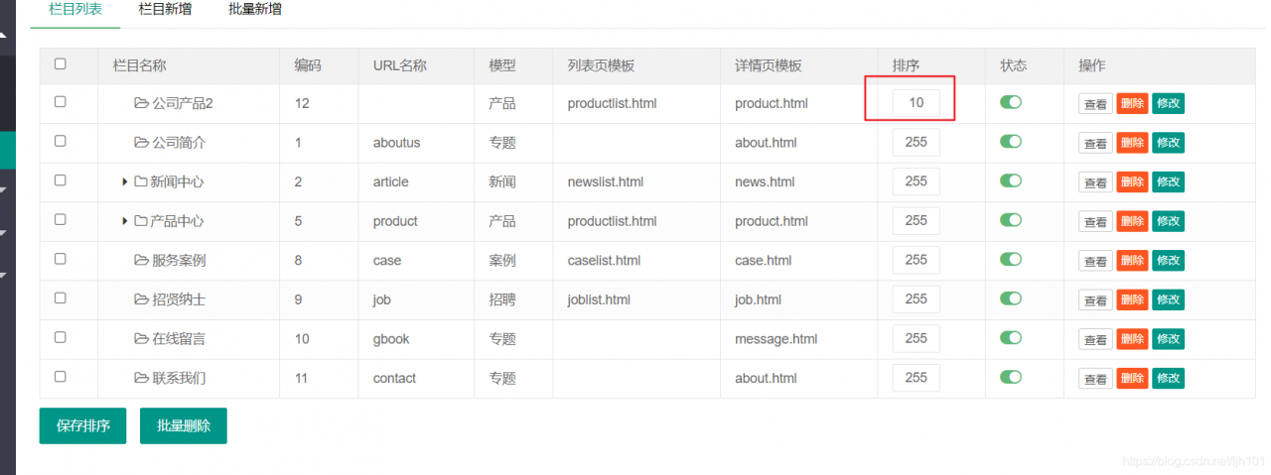Click the sort field in 公司简介 row
Screen dimensions: 1271x475
(x=917, y=142)
